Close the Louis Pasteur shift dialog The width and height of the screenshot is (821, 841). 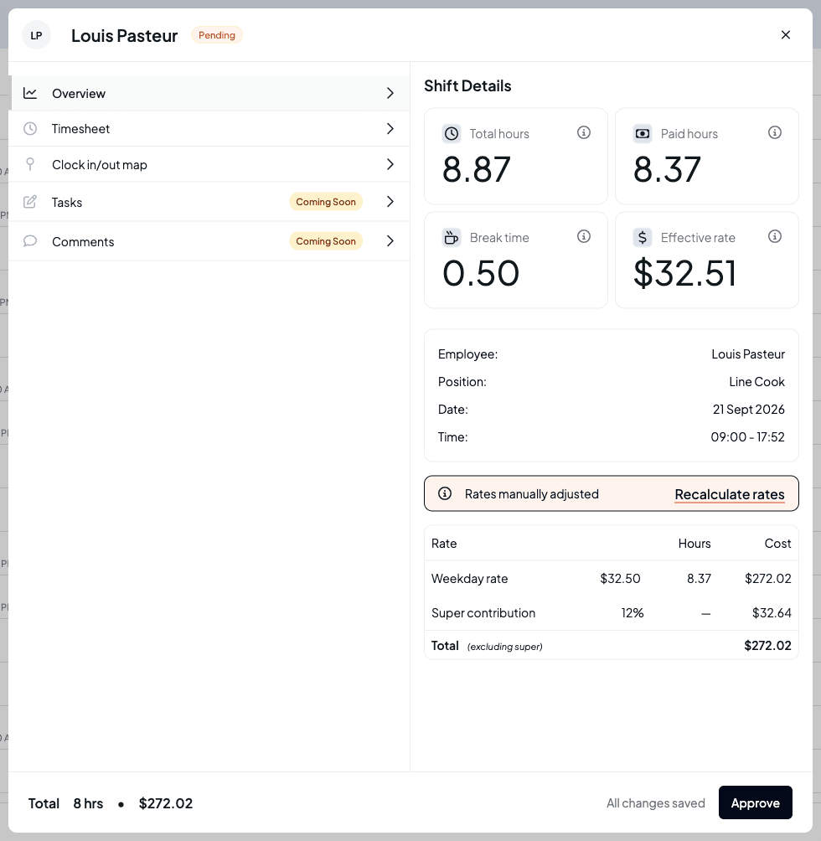point(786,35)
